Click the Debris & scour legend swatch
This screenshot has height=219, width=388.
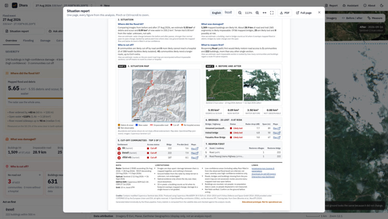[x=119, y=125]
